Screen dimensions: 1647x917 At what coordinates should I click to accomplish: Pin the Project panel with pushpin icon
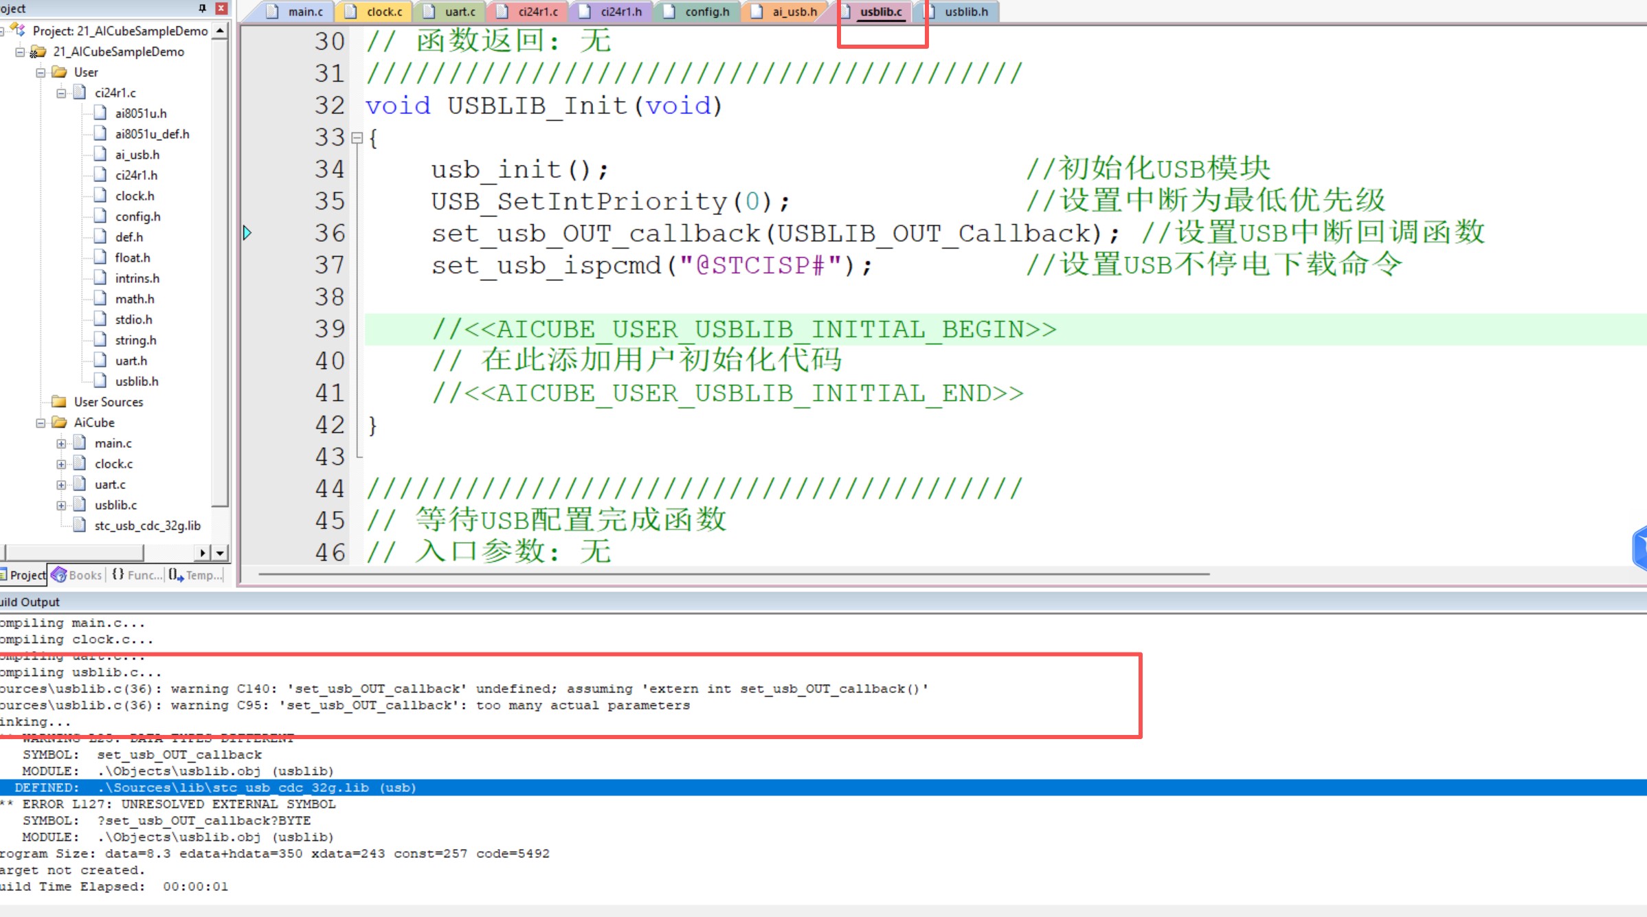202,8
